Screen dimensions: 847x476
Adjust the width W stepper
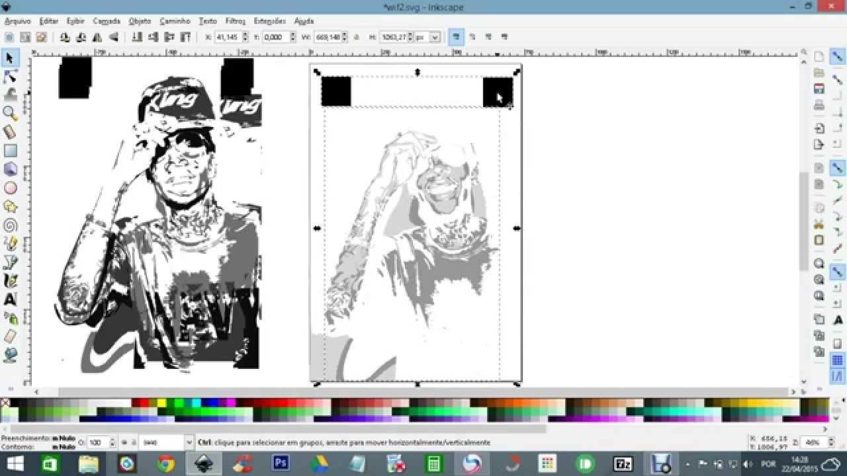click(x=344, y=38)
